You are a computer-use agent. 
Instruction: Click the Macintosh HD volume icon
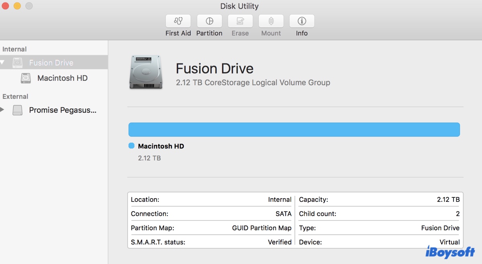point(26,78)
